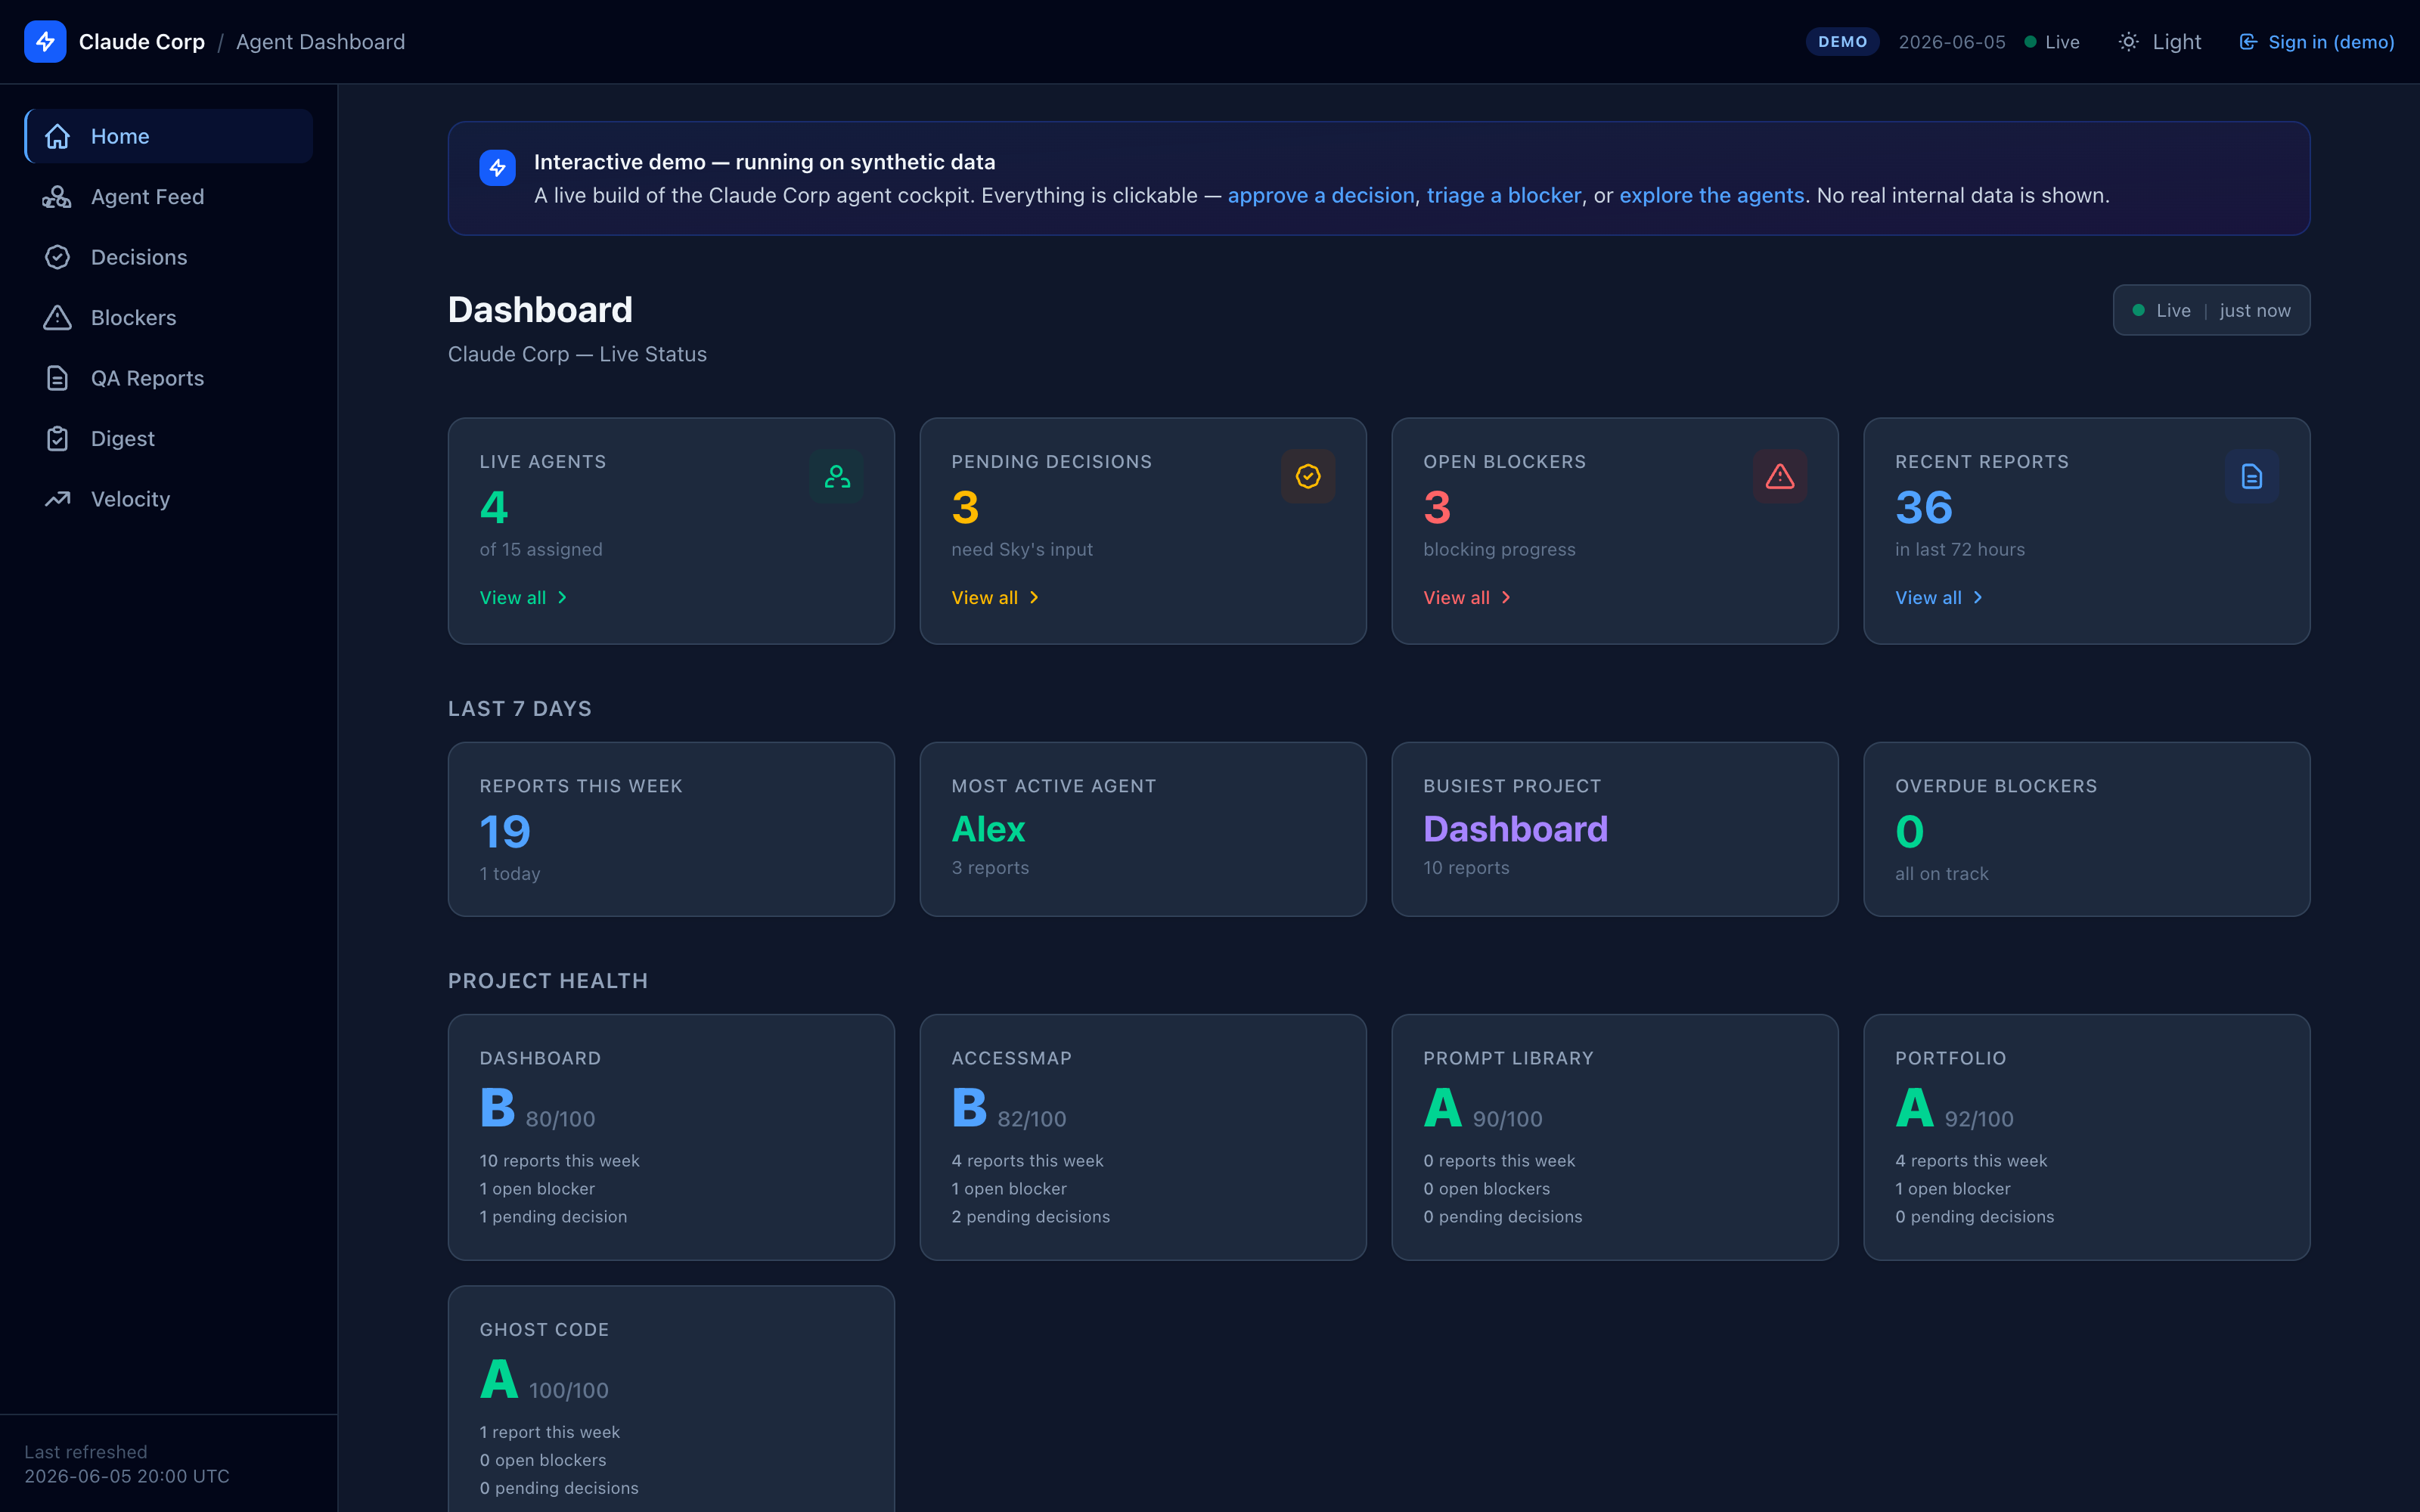The image size is (2420, 1512).
Task: Open the Portfolio project health card
Action: (x=2087, y=1137)
